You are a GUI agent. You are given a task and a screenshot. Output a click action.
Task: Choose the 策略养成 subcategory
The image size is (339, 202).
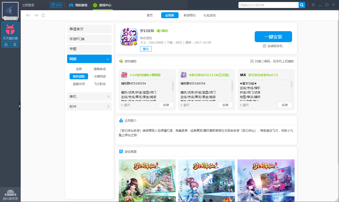tap(100, 69)
